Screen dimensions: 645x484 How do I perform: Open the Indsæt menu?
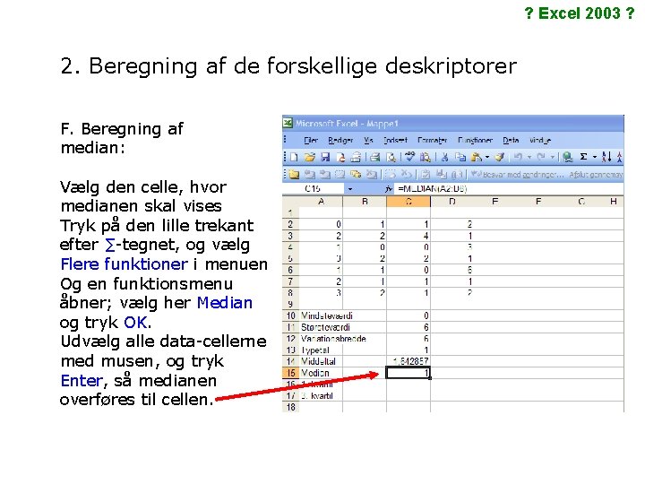395,141
